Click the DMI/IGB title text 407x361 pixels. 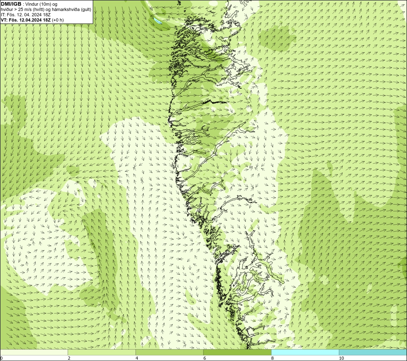click(x=11, y=4)
